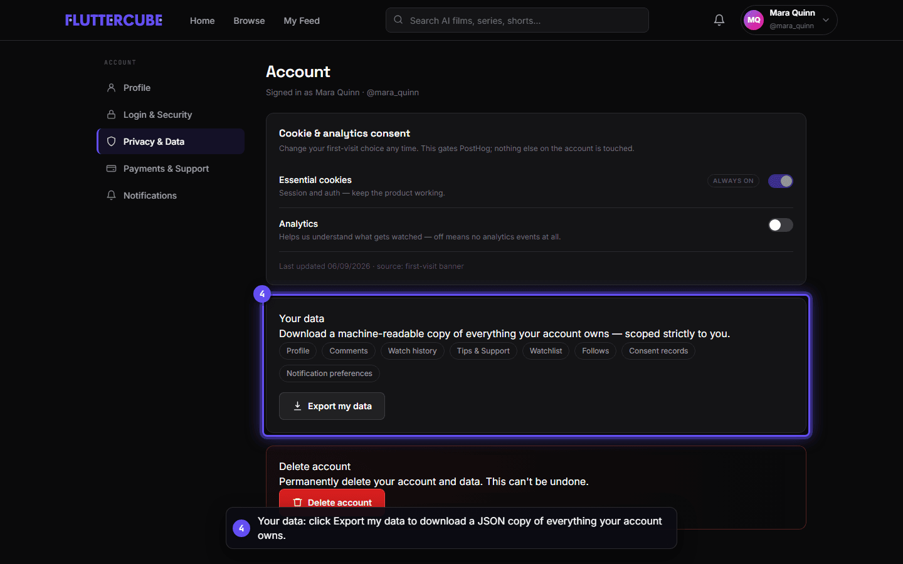Click the Login & Security lock icon
Viewport: 903px width, 564px height.
tap(111, 115)
